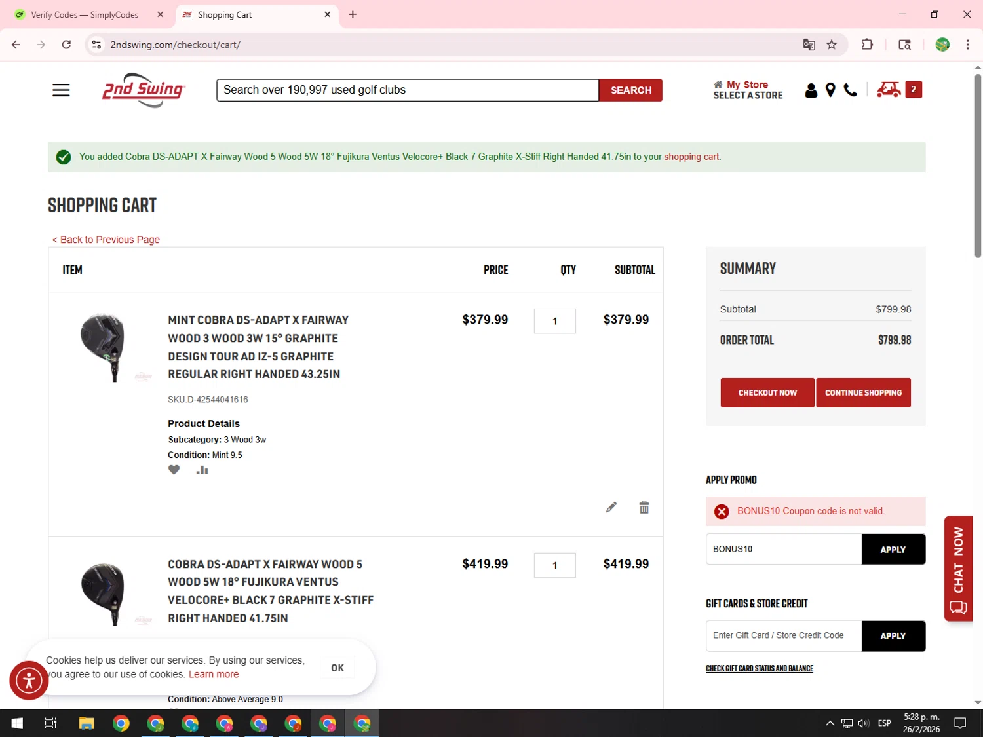Apply the gift card or store credit
The height and width of the screenshot is (737, 983).
pos(893,636)
